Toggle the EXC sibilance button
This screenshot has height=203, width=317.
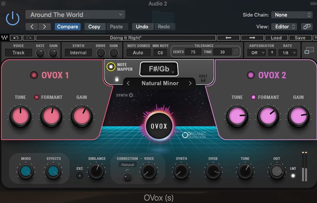[80, 175]
